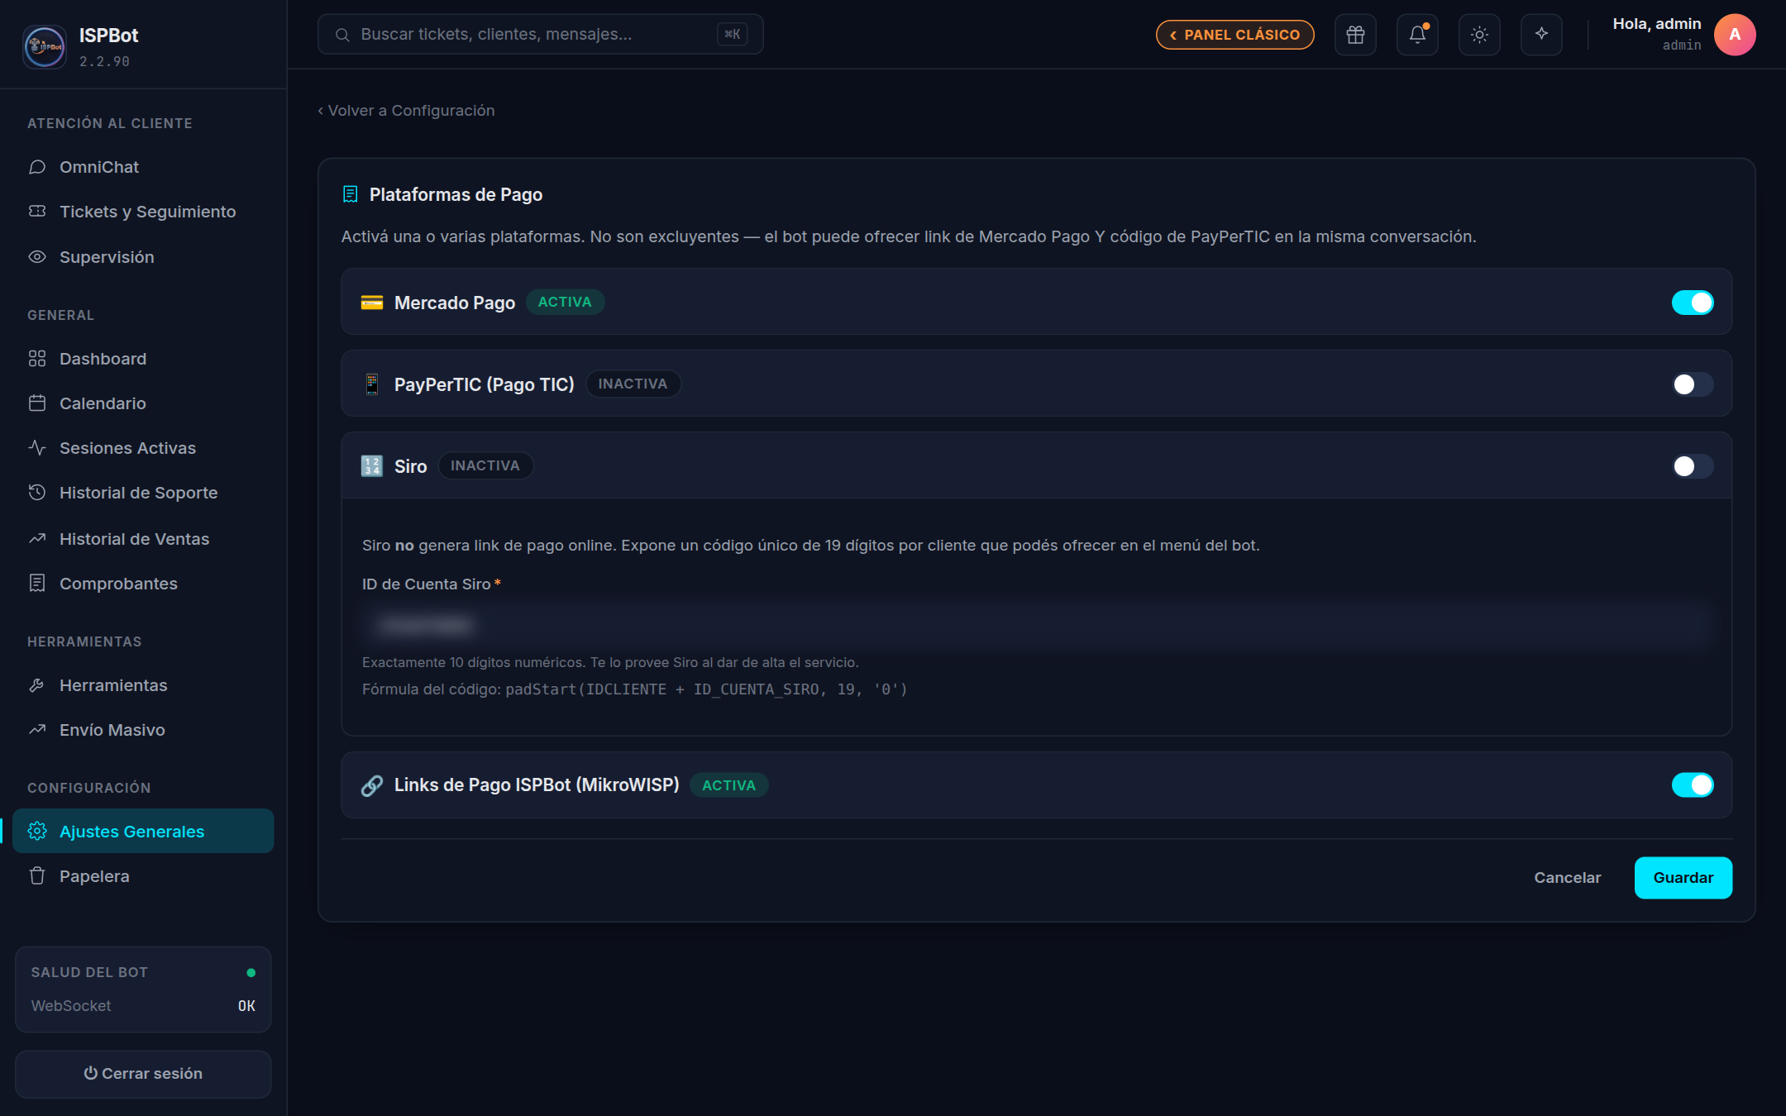The image size is (1786, 1116).
Task: Click the padStart formula code text
Action: coord(706,689)
